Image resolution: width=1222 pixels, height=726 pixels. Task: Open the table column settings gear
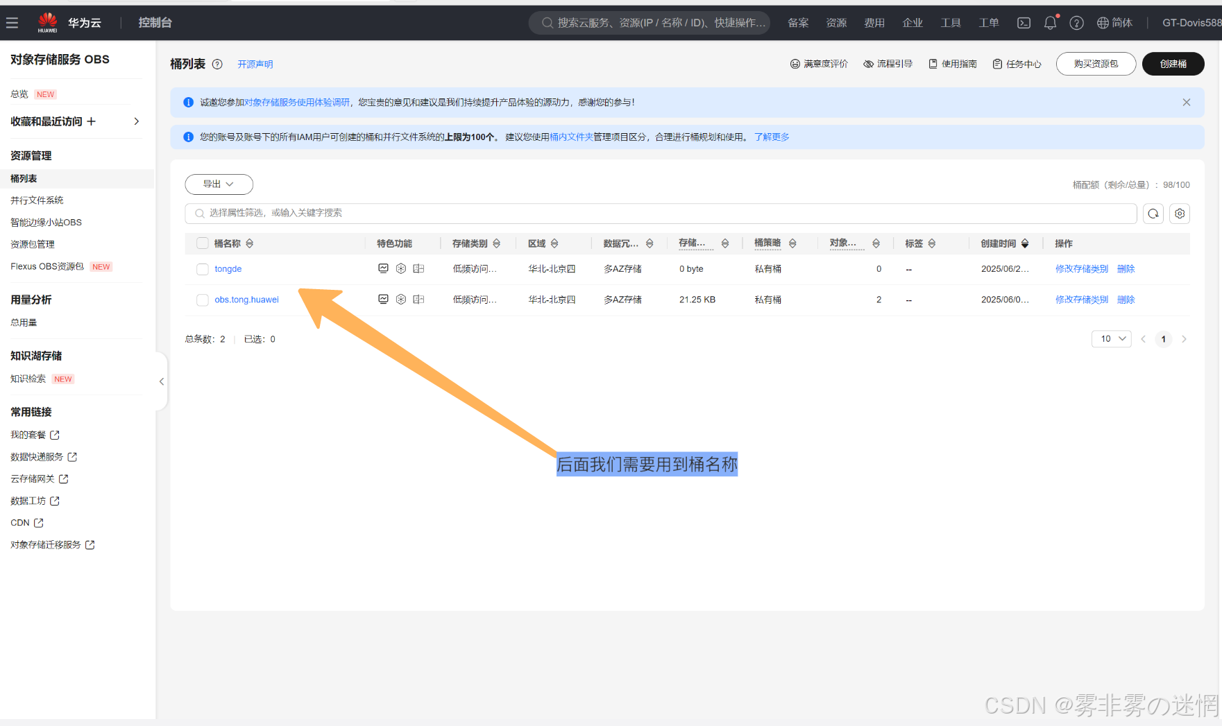1180,214
